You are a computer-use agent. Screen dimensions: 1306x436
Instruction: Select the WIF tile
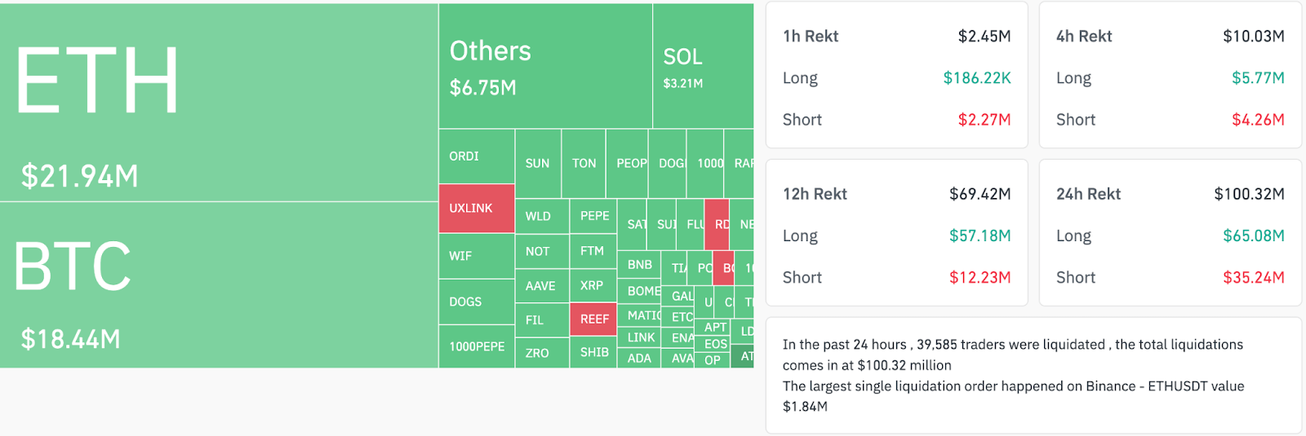tap(477, 256)
